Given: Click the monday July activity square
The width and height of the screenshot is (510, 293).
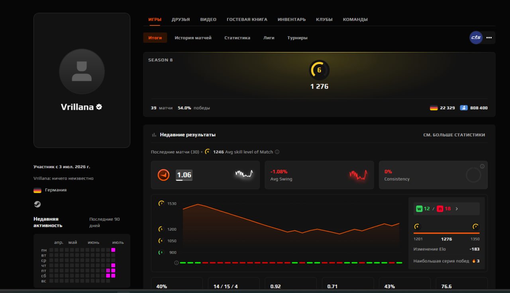Looking at the screenshot, I should (x=113, y=250).
